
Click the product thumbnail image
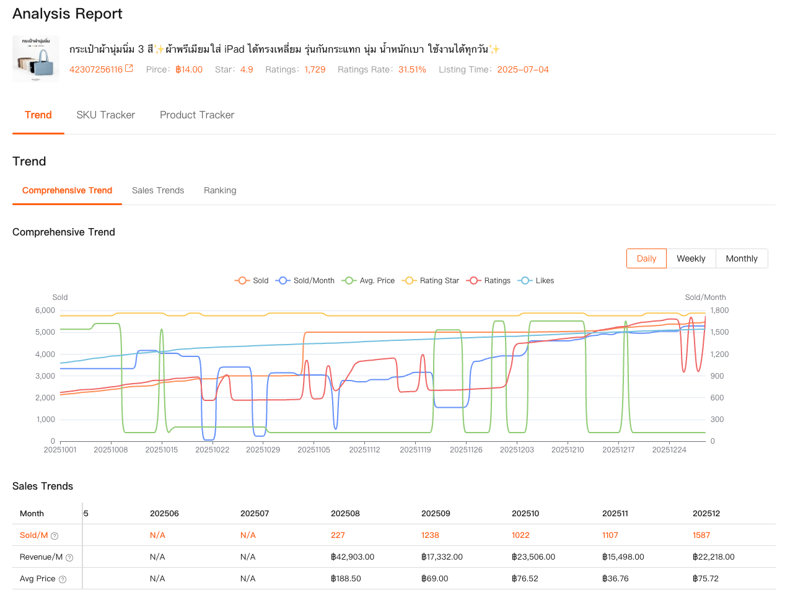click(36, 59)
